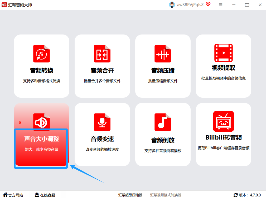The width and height of the screenshot is (266, 198).
Task: Open the user avatar icon
Action: coord(172,4)
